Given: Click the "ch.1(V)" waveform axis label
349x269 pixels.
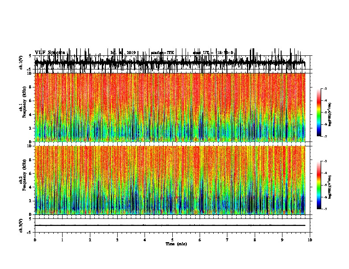Looking at the screenshot, I should (x=21, y=62).
